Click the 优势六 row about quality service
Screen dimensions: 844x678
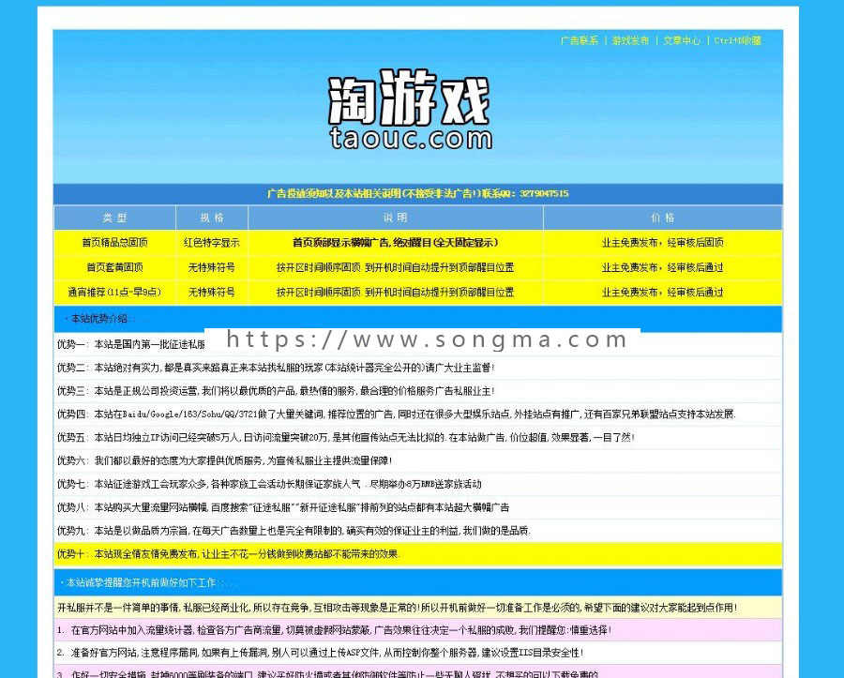click(417, 460)
